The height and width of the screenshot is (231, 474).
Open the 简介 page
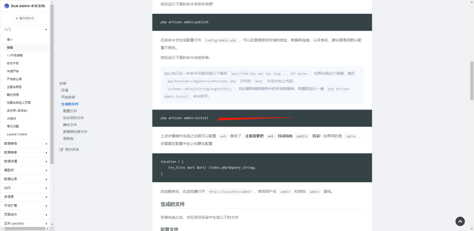click(x=10, y=40)
